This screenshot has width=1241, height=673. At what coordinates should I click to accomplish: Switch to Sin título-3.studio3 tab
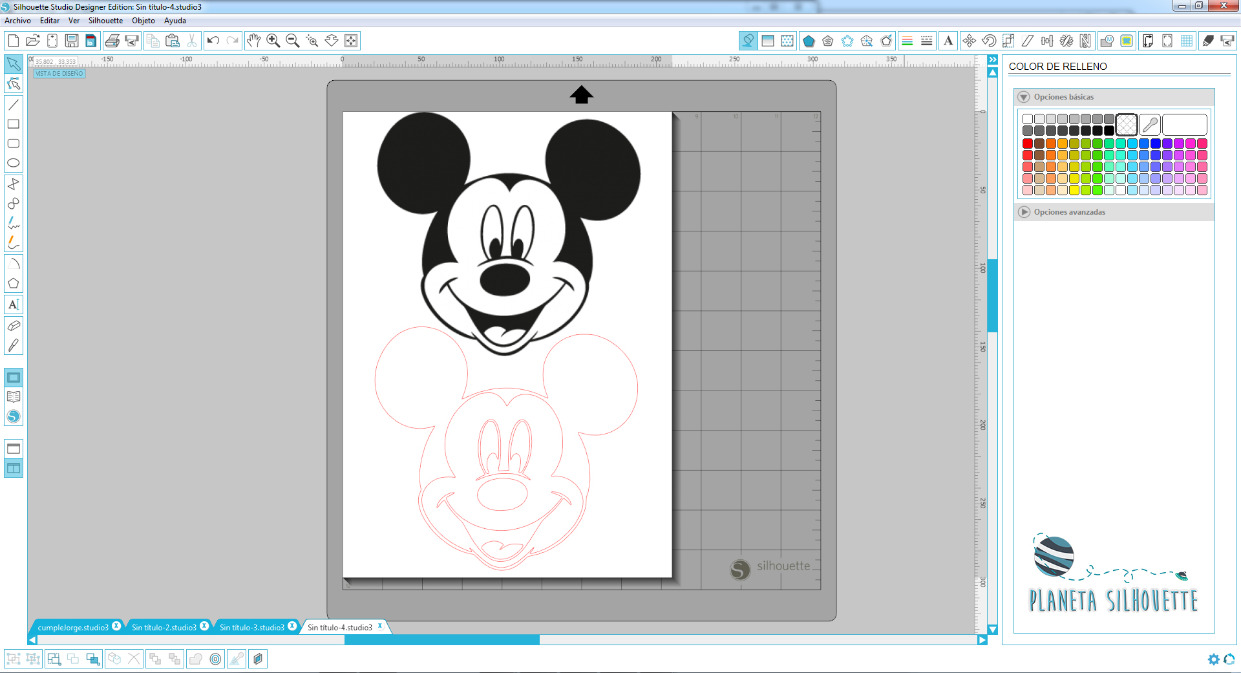coord(252,627)
